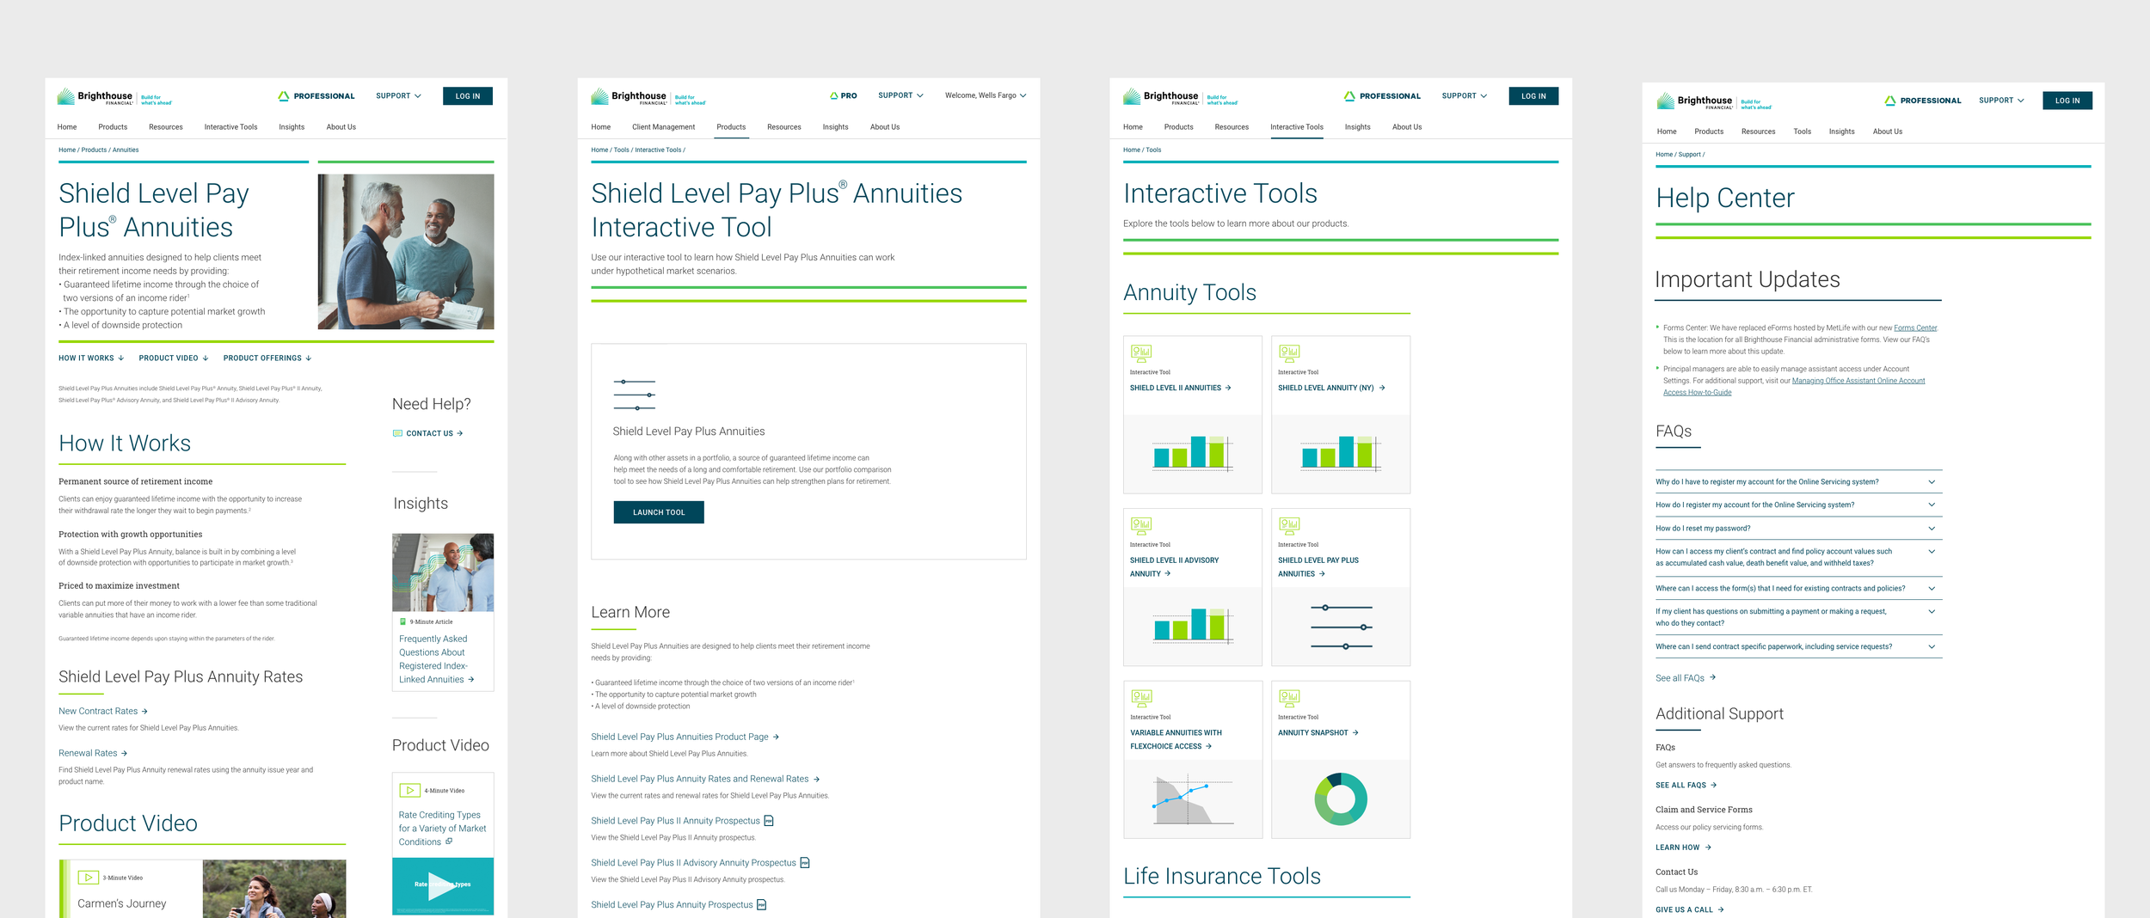The image size is (2150, 918).
Task: Jump to Product Video anchor link
Action: pos(174,358)
